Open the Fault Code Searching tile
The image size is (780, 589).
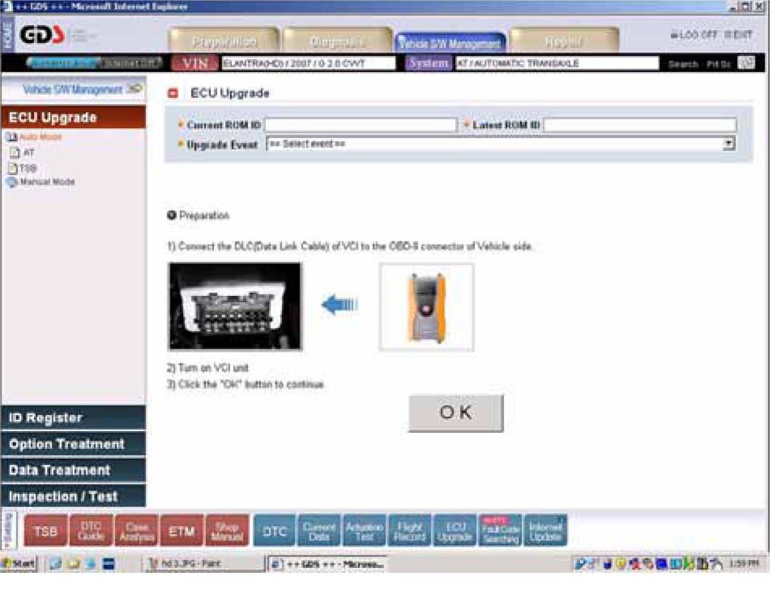pyautogui.click(x=500, y=531)
